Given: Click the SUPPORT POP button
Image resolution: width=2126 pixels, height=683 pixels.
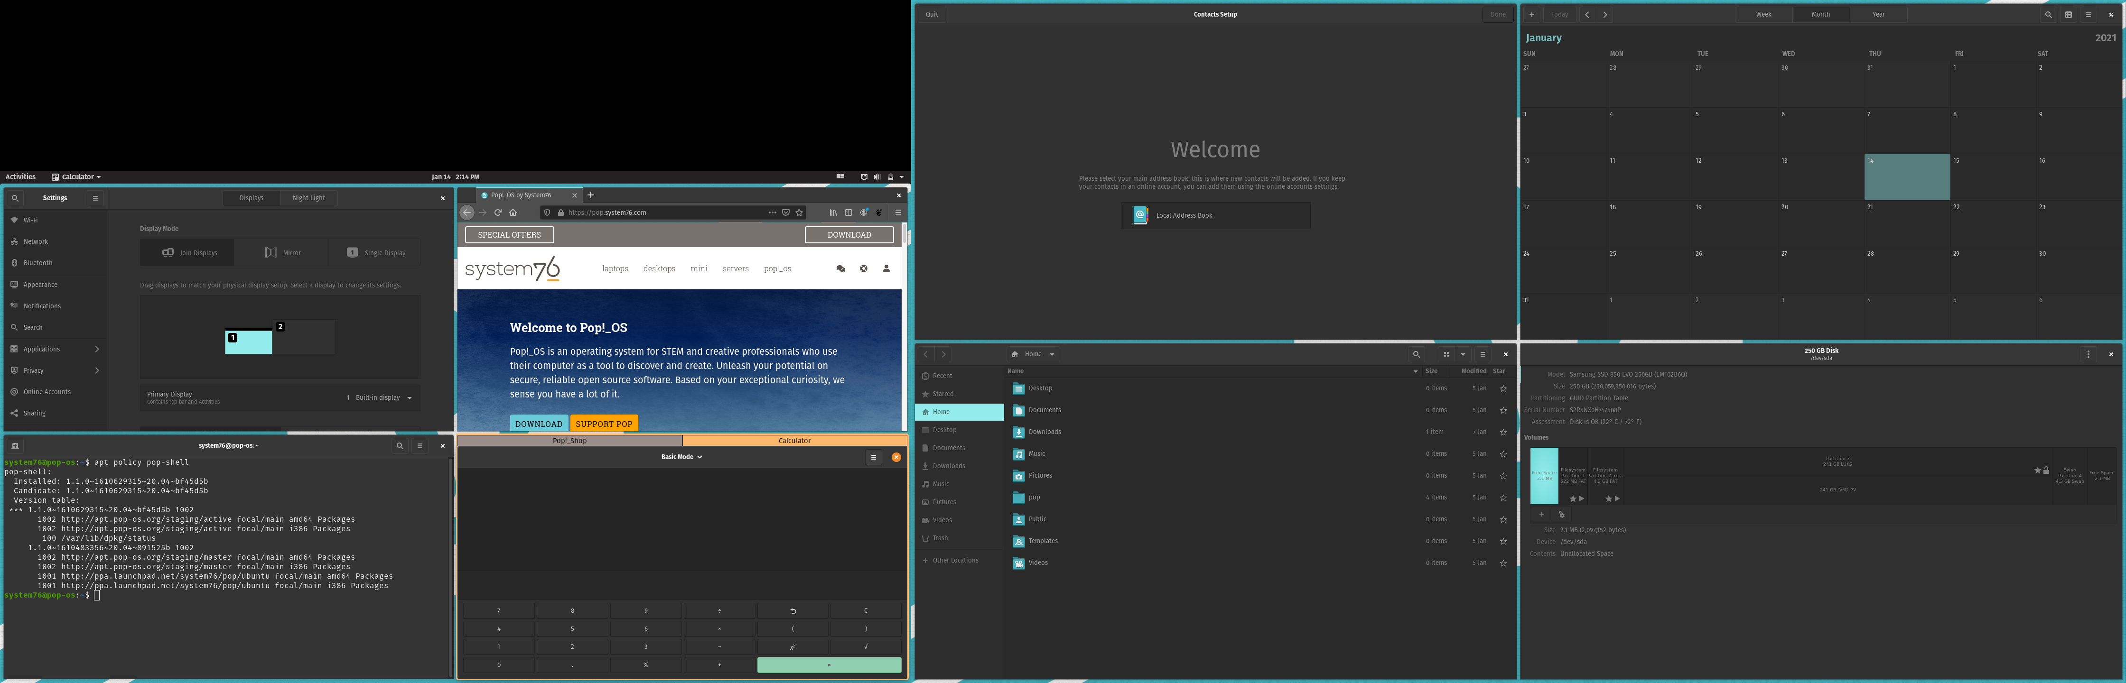Looking at the screenshot, I should coord(604,424).
